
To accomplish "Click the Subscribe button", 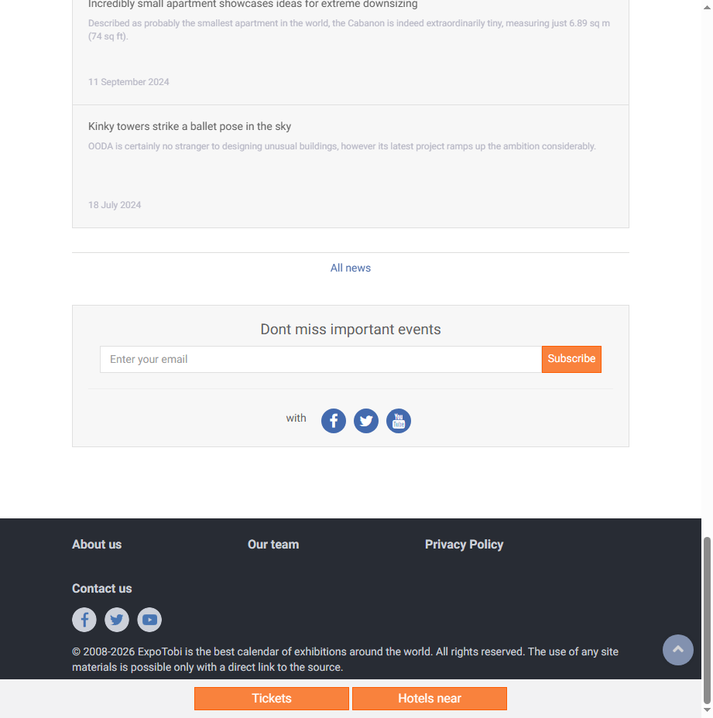I will tap(571, 359).
